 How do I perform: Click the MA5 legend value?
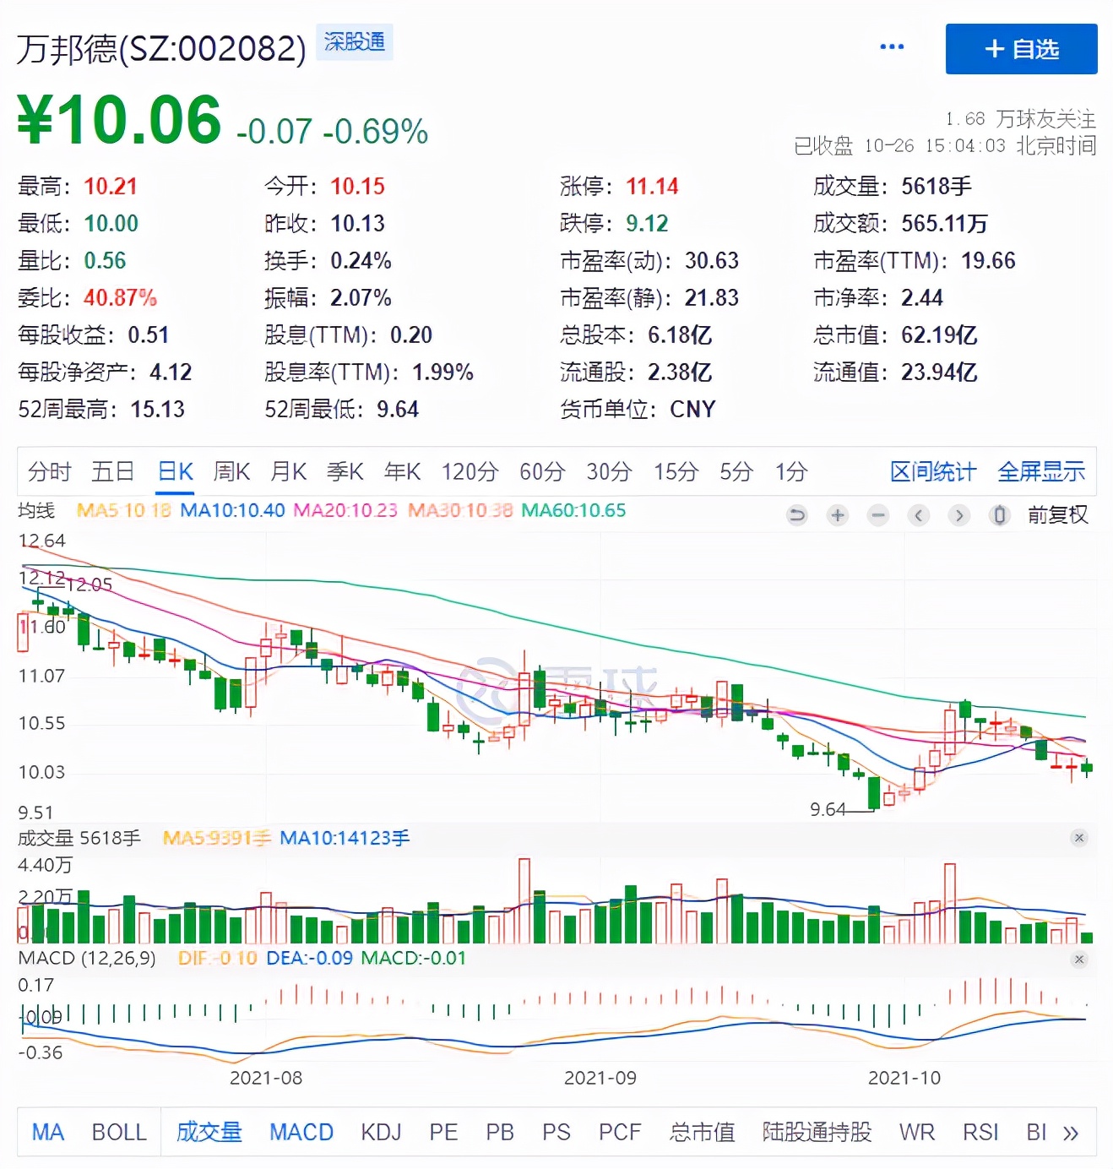coord(123,510)
